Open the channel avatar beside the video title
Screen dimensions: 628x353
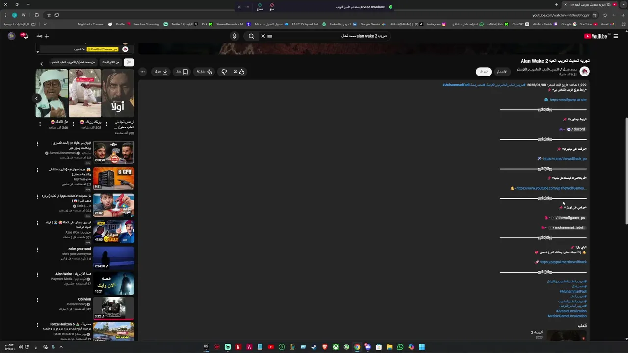(584, 71)
